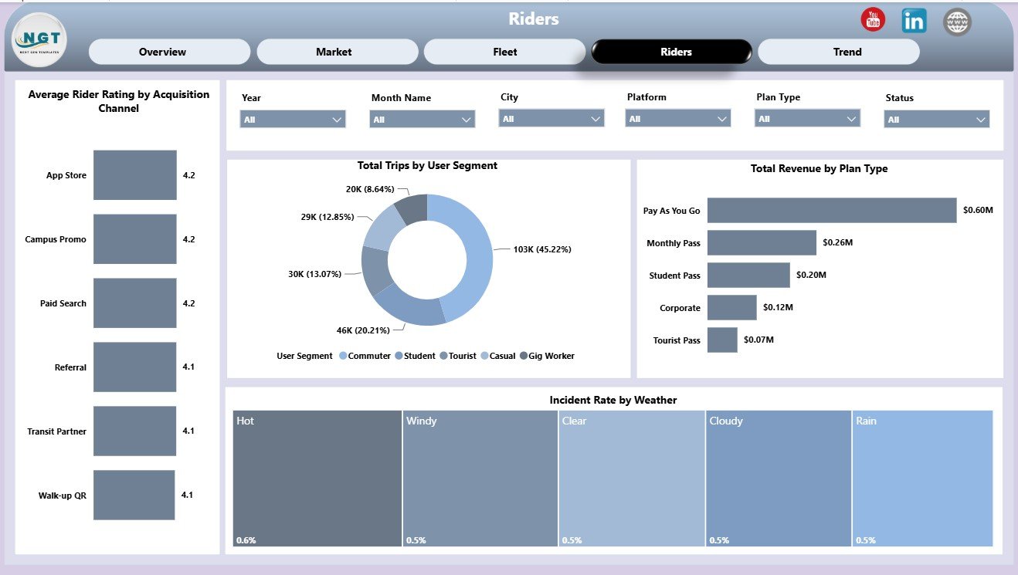Click the $0.12M revenue value
Viewport: 1018px width, 575px height.
pyautogui.click(x=778, y=307)
